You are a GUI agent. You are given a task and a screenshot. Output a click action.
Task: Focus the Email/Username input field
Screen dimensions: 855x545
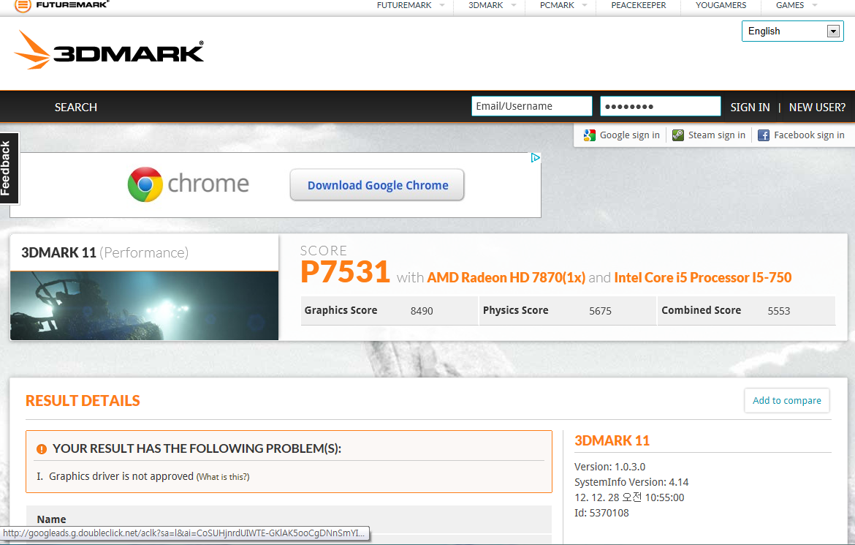(x=532, y=106)
